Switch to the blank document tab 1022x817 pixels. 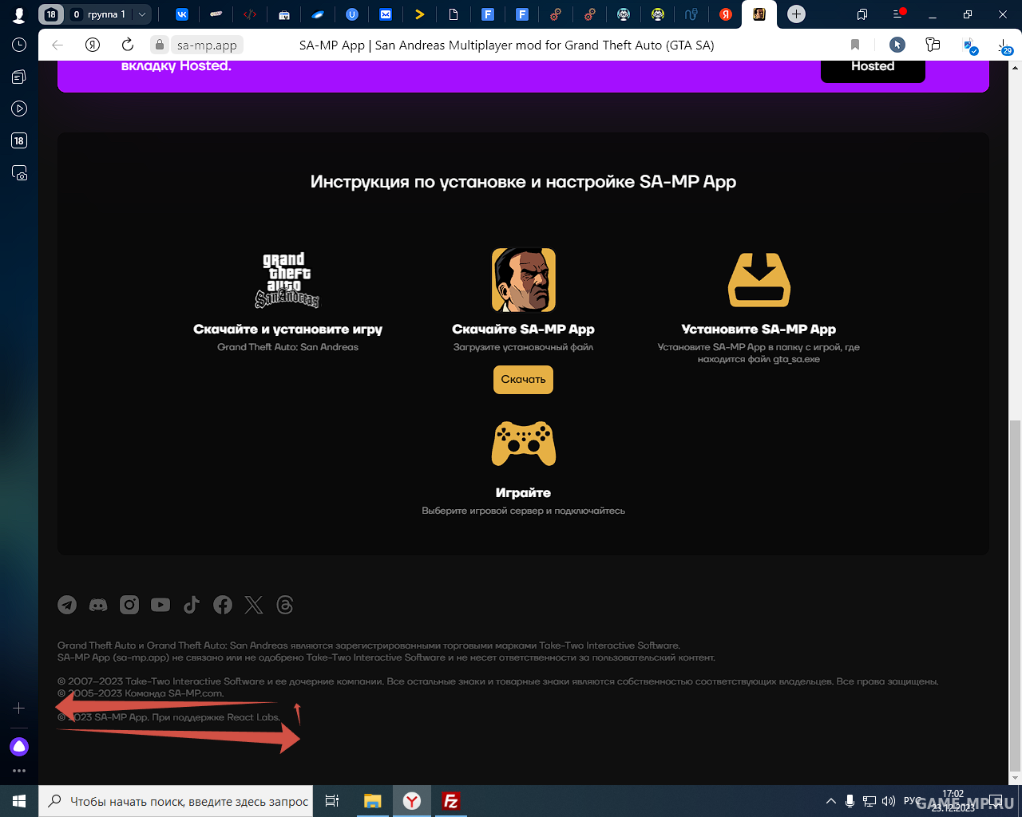coord(454,14)
